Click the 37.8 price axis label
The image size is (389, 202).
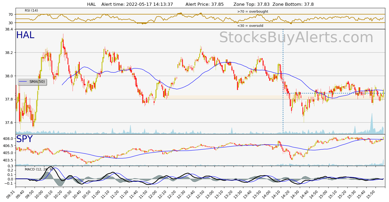click(x=9, y=99)
